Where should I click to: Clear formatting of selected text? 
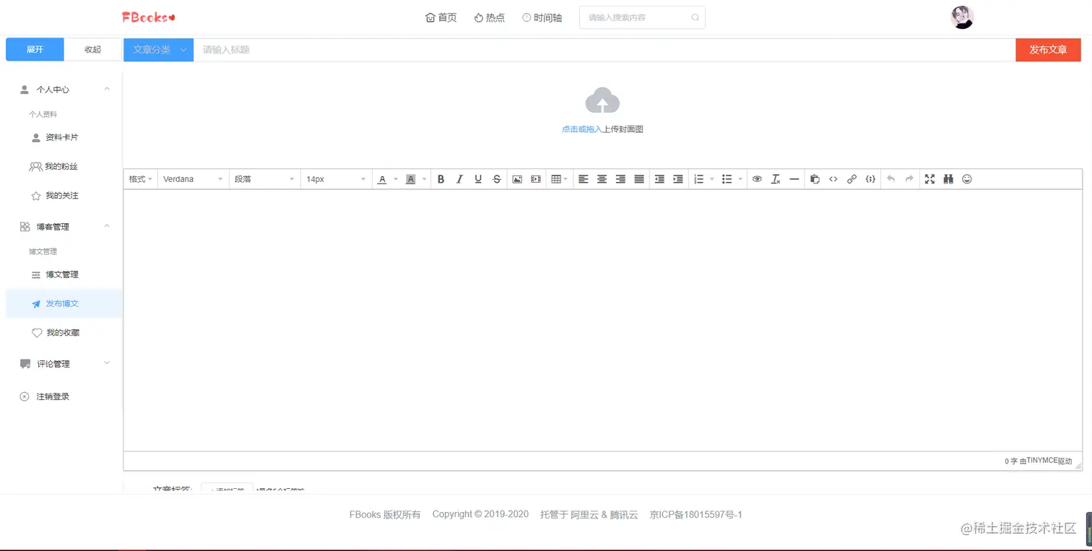[776, 179]
